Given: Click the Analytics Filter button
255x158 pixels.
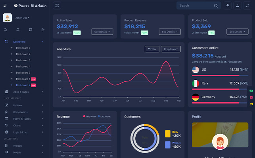Looking at the screenshot, I should pyautogui.click(x=152, y=49).
